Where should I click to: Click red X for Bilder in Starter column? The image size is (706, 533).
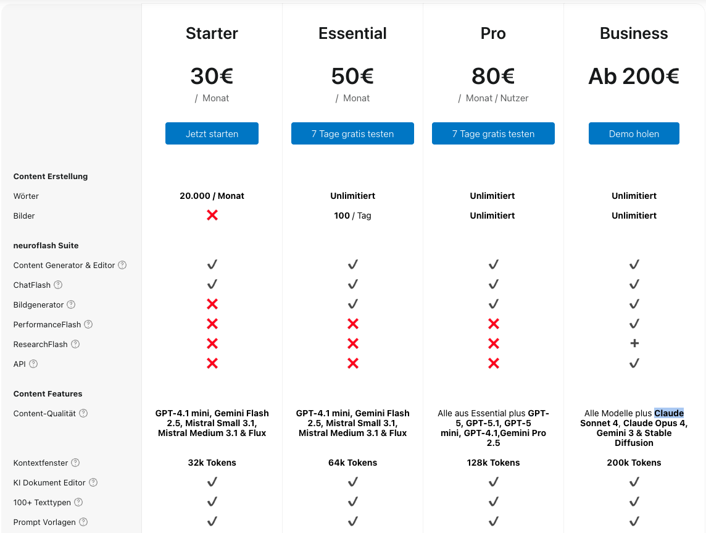[x=212, y=216]
